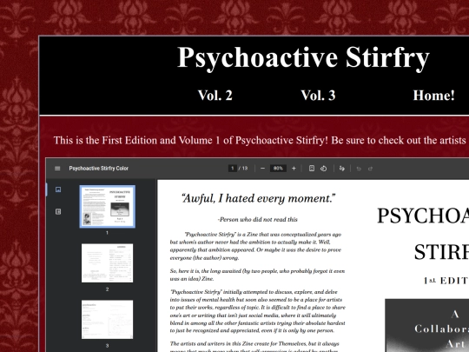Viewport: 469px width, 352px height.
Task: Click the redo arrow in PDF toolbar
Action: tap(370, 169)
